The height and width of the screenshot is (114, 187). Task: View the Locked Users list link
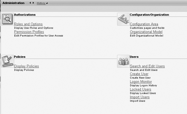(x=140, y=89)
